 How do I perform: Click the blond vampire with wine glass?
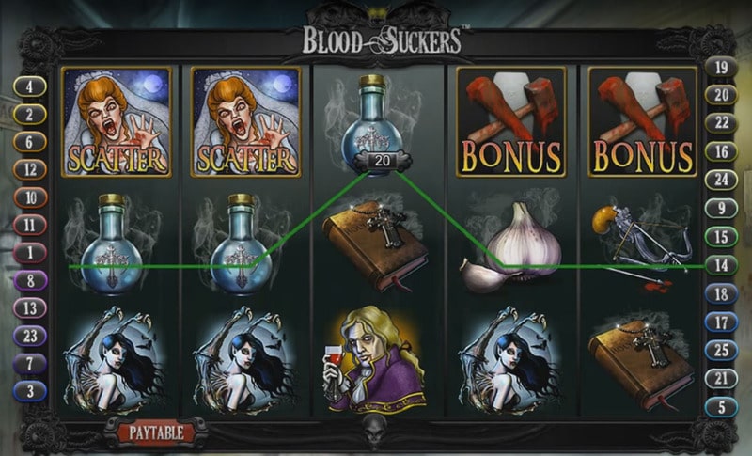pos(376,359)
